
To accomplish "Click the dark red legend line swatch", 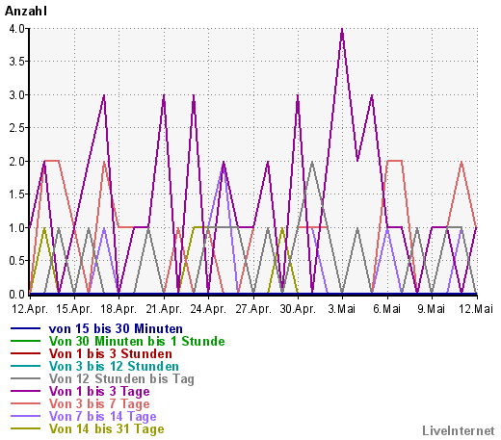I will click(26, 353).
